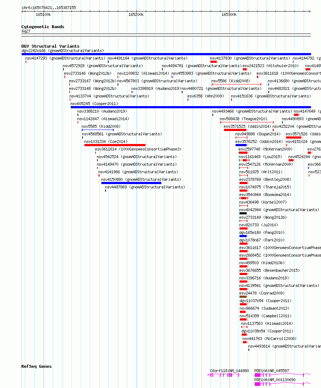
Task: Click the 165300k ruler label
Action: 229,14
